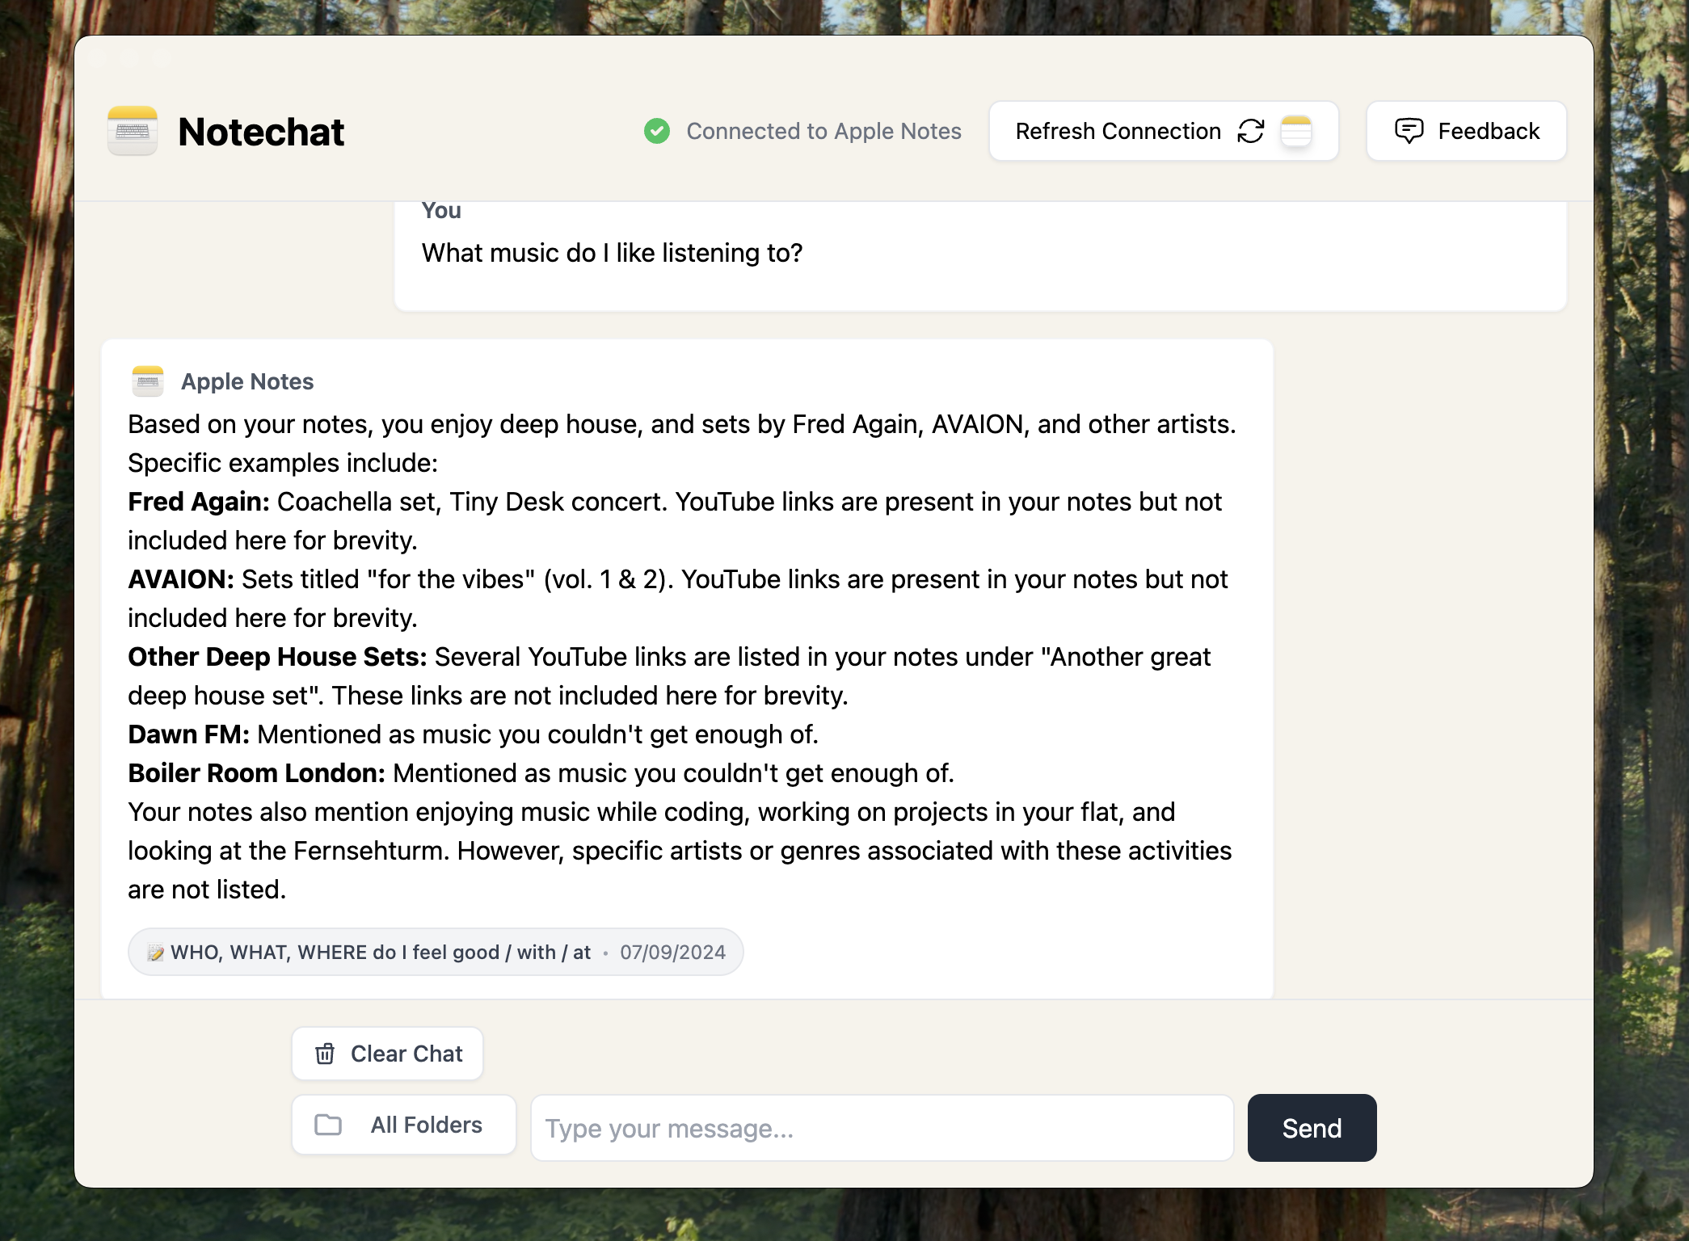This screenshot has width=1689, height=1241.
Task: Click the Apple Notes icon beside the response
Action: (x=148, y=381)
